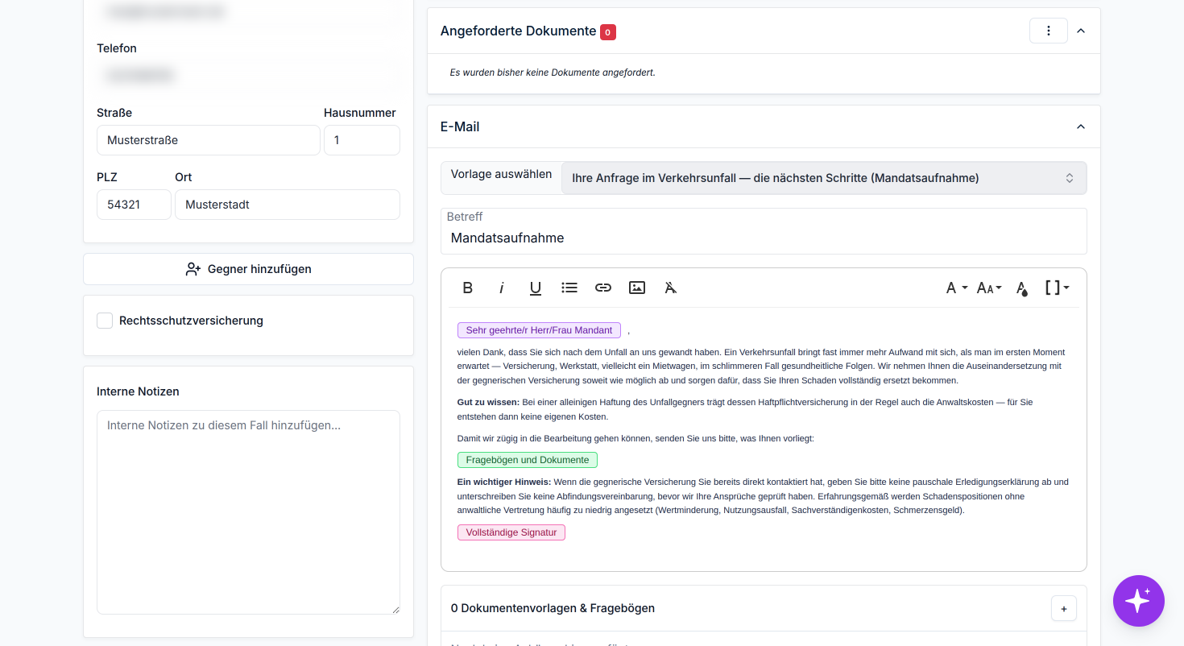Open three-dot menu for Angeforderte Dokumente
1184x646 pixels.
[1049, 31]
